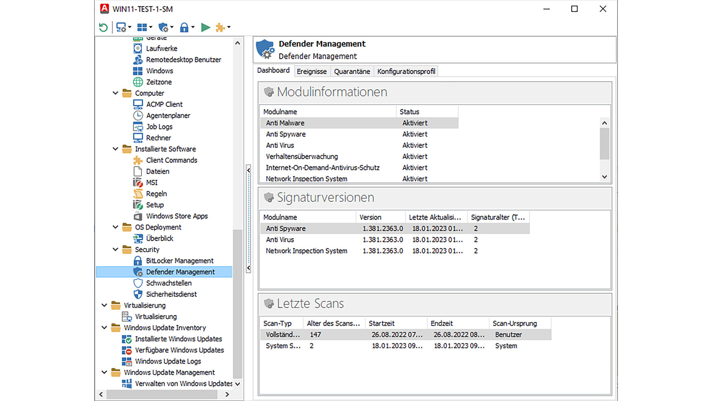The image size is (712, 401).
Task: Select Internet-On-Demand-Antivirus-Schutz row
Action: [x=359, y=167]
